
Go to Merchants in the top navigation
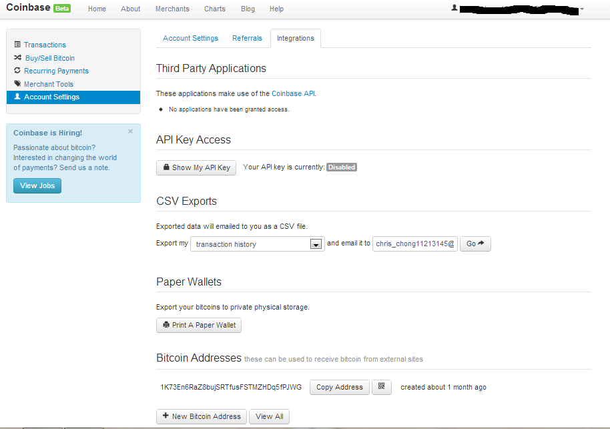(172, 9)
